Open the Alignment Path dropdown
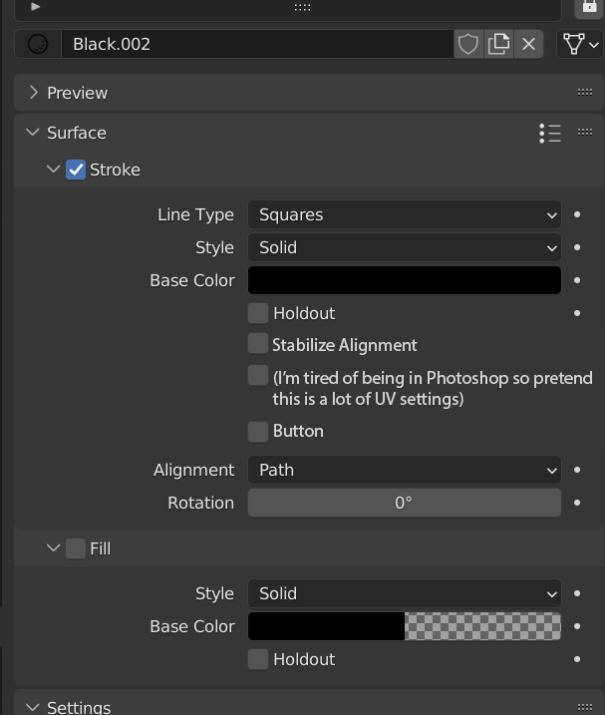Screen dimensions: 605x715 coord(405,470)
